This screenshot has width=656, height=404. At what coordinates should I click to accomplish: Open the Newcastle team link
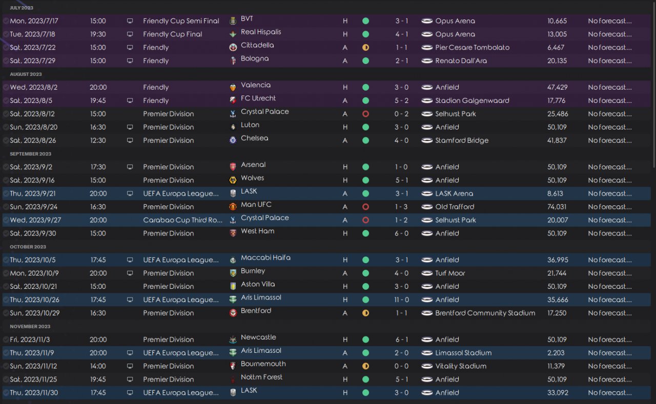(258, 337)
